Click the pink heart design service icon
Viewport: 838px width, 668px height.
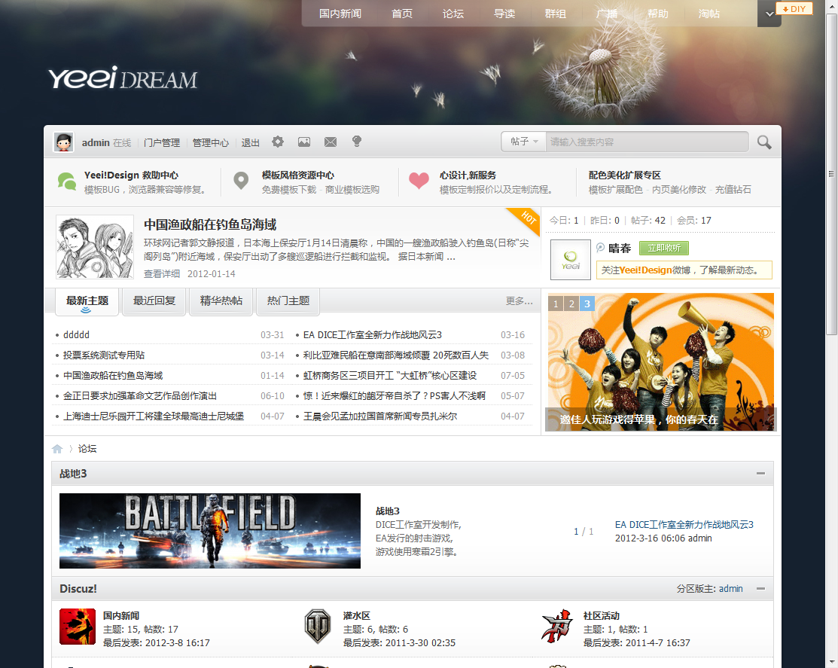(419, 181)
